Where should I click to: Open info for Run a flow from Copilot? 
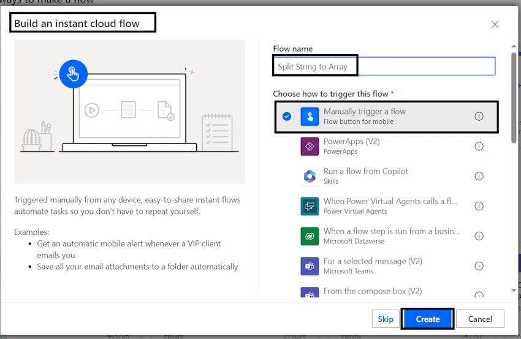click(x=479, y=176)
